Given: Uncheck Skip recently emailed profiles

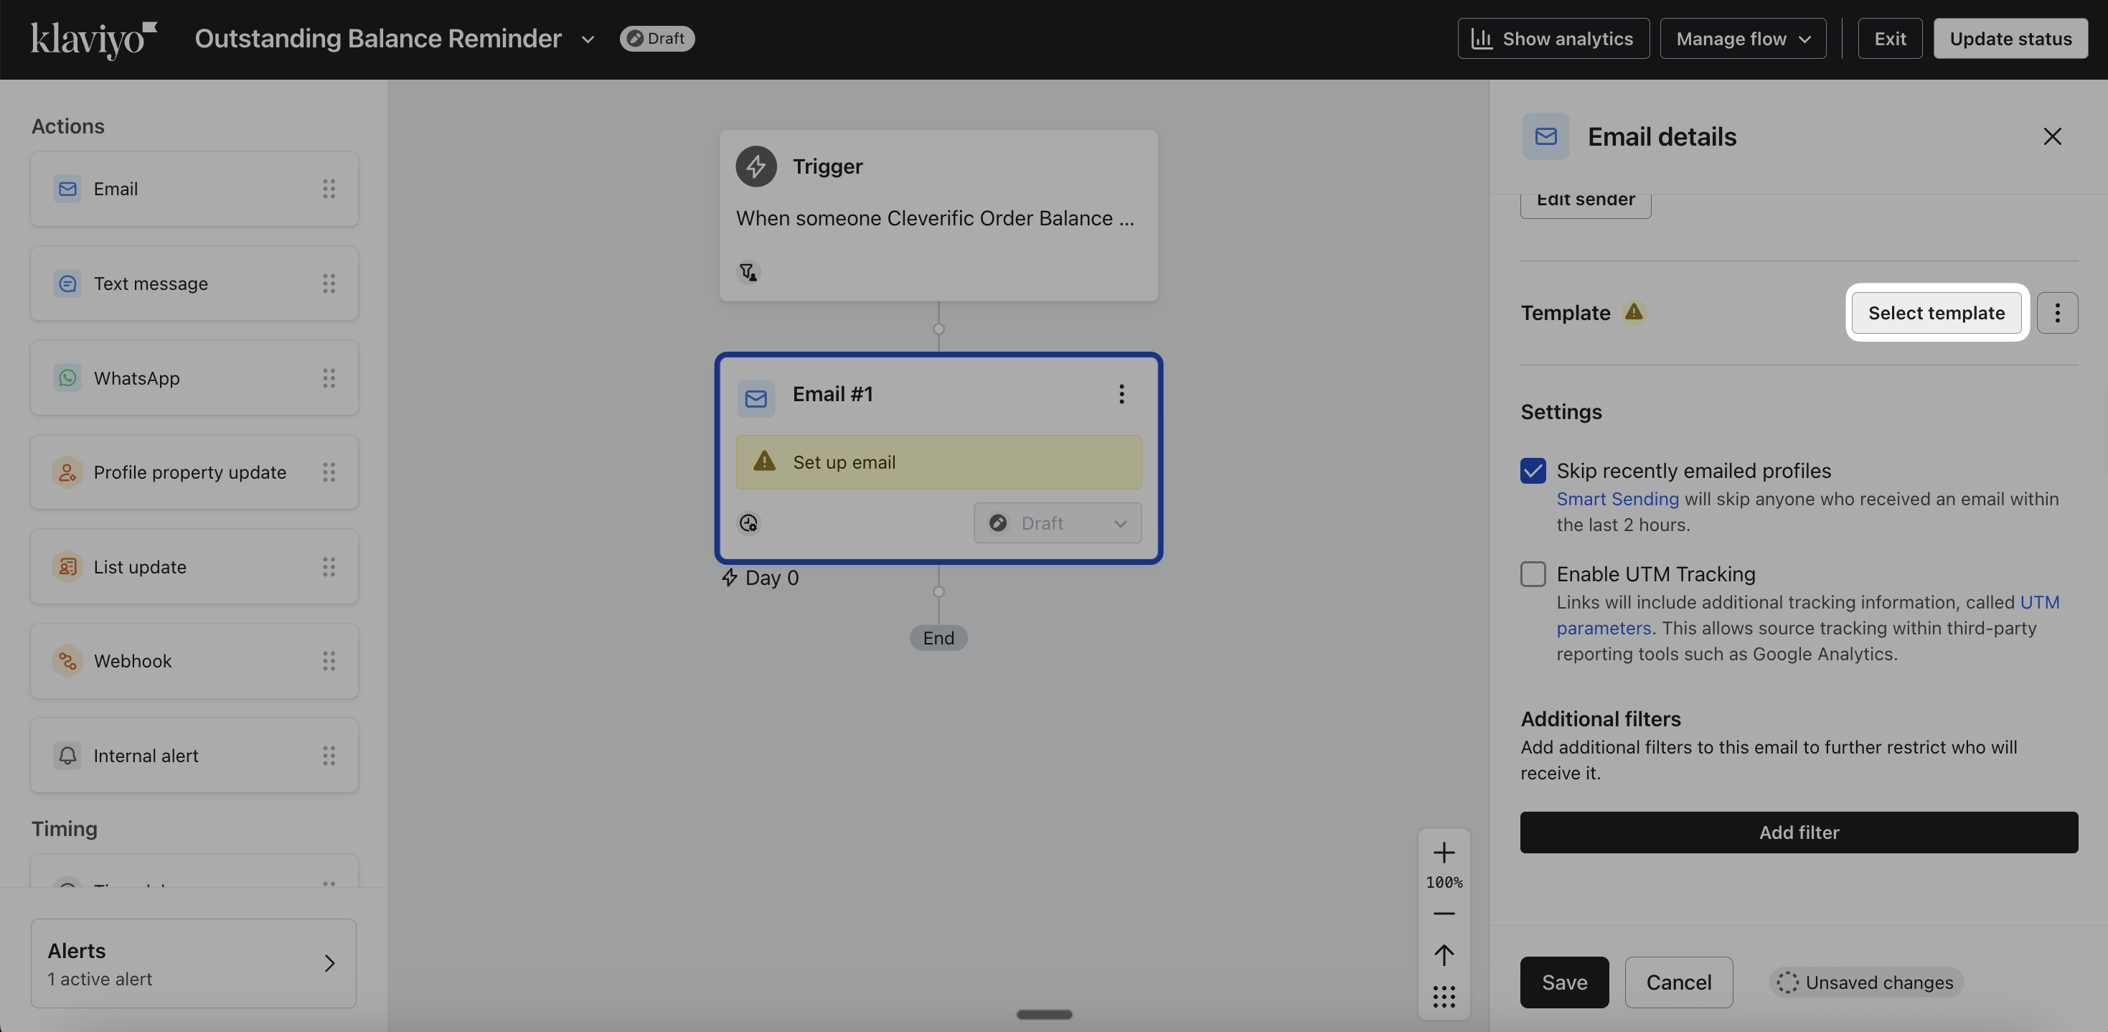Looking at the screenshot, I should pos(1533,471).
